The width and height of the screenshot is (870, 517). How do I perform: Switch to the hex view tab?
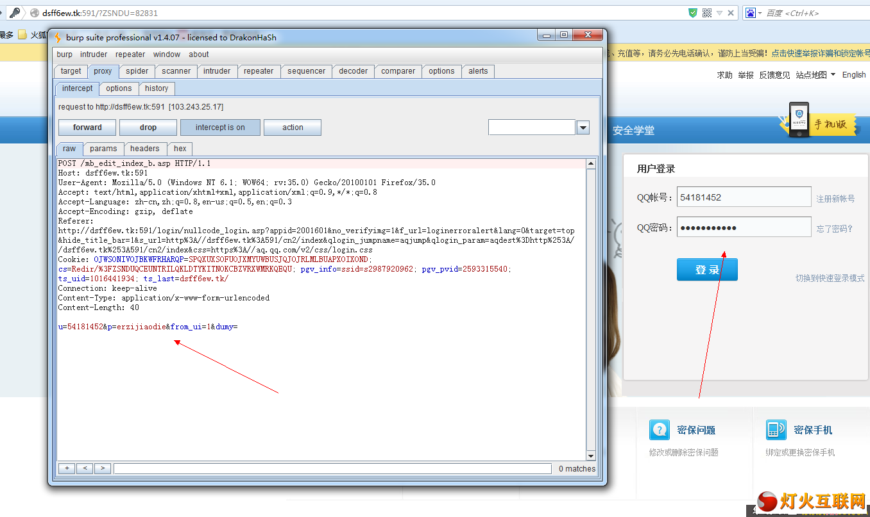pyautogui.click(x=180, y=149)
